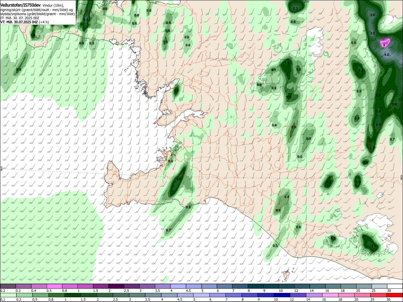This screenshot has width=403, height=302.
Task: Select the 3.0 precipitation value
Action: coord(372,15)
